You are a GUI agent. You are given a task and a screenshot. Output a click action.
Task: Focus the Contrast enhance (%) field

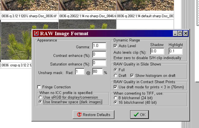(x=99, y=54)
